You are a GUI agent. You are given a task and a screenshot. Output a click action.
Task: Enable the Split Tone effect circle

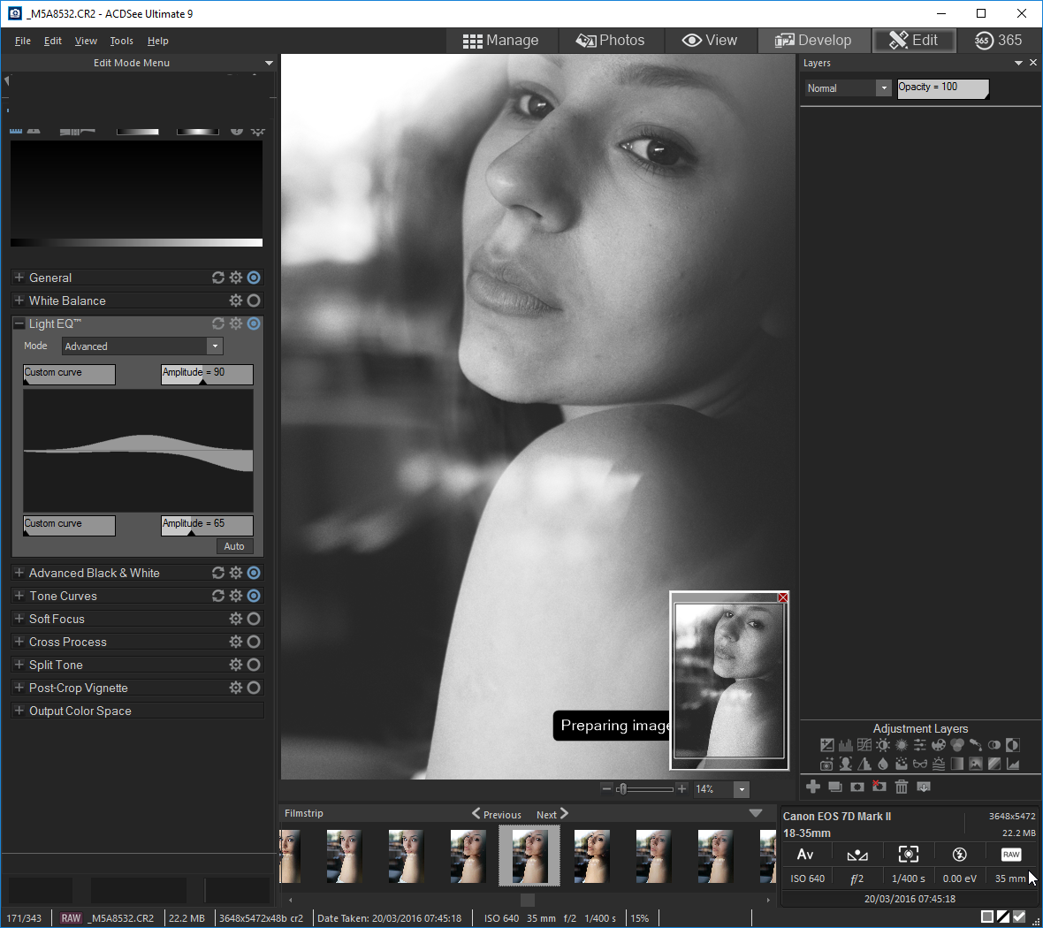coord(254,665)
